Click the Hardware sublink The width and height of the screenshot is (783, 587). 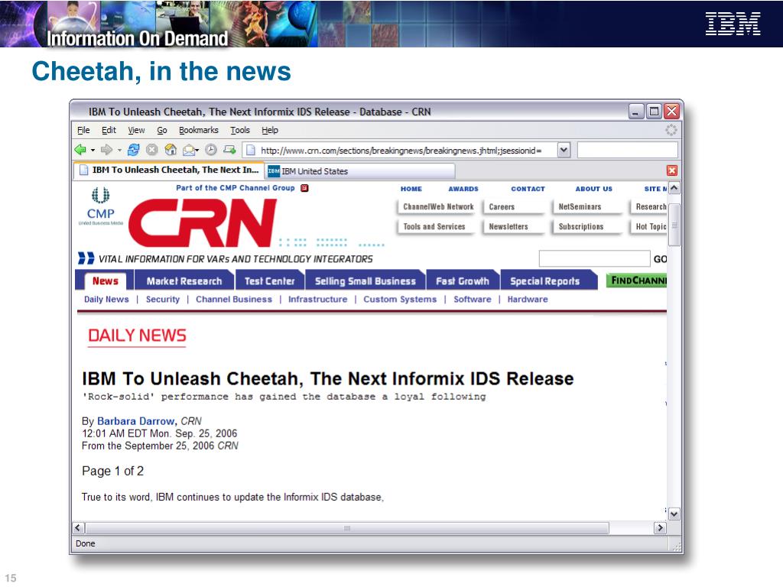coord(528,300)
